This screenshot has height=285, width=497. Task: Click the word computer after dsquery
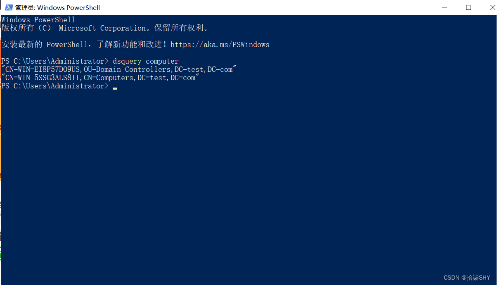point(162,61)
